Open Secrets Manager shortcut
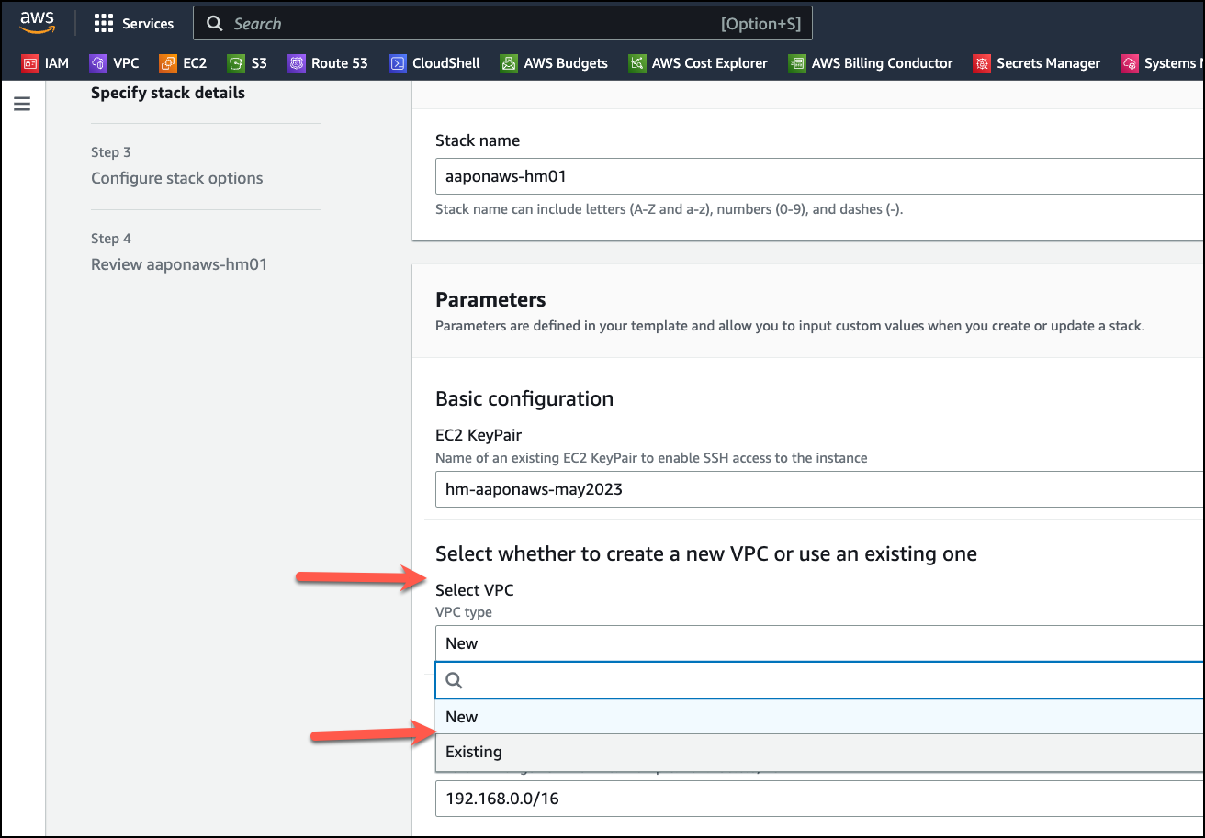The height and width of the screenshot is (838, 1205). click(x=1037, y=63)
